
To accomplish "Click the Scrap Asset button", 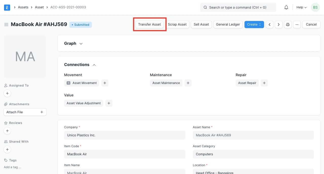I will point(177,25).
